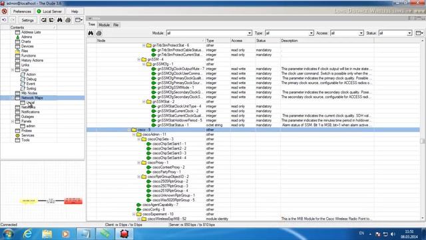Select History Actions in Contents
Image resolution: width=426 pixels, height=240 pixels.
[x=32, y=60]
